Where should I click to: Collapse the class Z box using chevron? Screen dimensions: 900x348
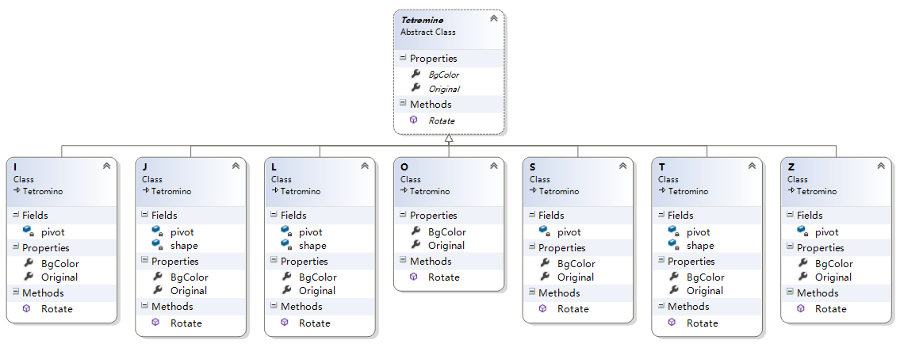coord(879,166)
